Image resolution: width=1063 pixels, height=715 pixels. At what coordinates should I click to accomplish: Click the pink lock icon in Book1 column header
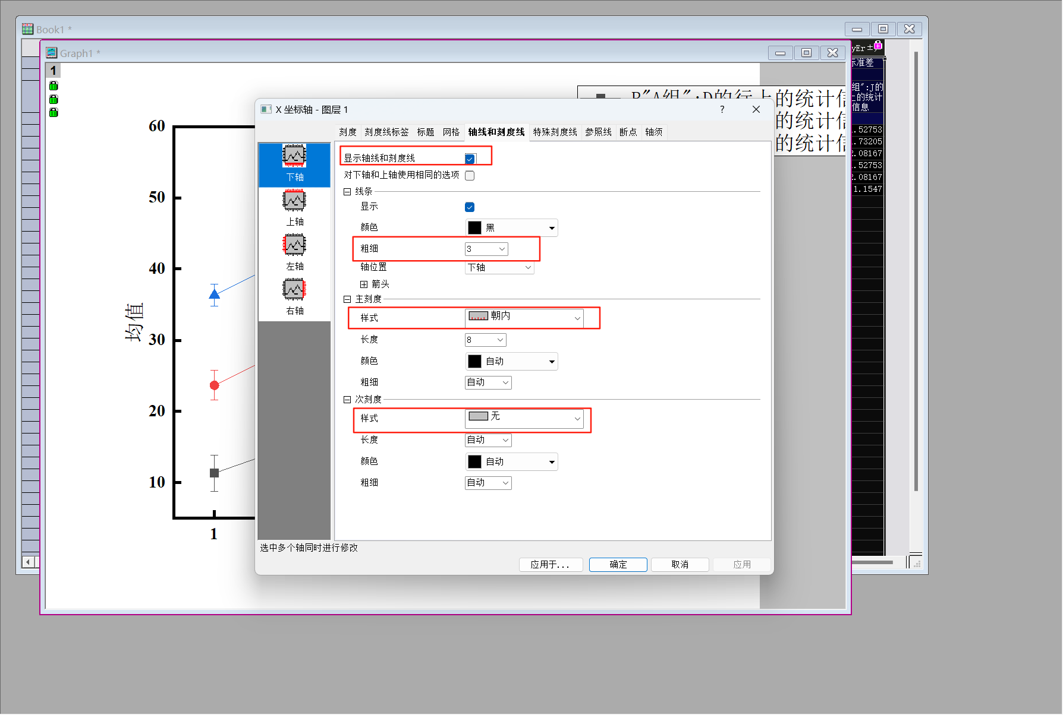tap(878, 45)
